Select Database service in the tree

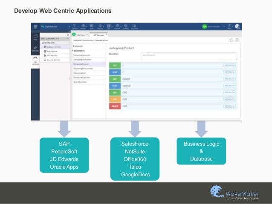[x=54, y=47]
